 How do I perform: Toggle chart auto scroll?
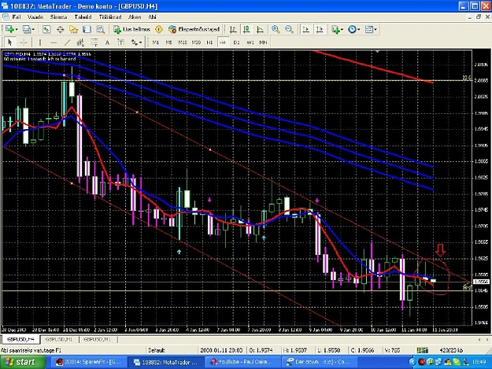(x=305, y=29)
